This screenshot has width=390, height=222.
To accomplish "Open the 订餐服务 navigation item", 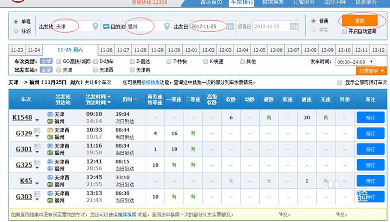I will pos(304,2).
